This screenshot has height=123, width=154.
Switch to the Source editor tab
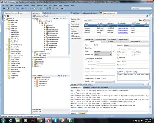click(x=85, y=84)
